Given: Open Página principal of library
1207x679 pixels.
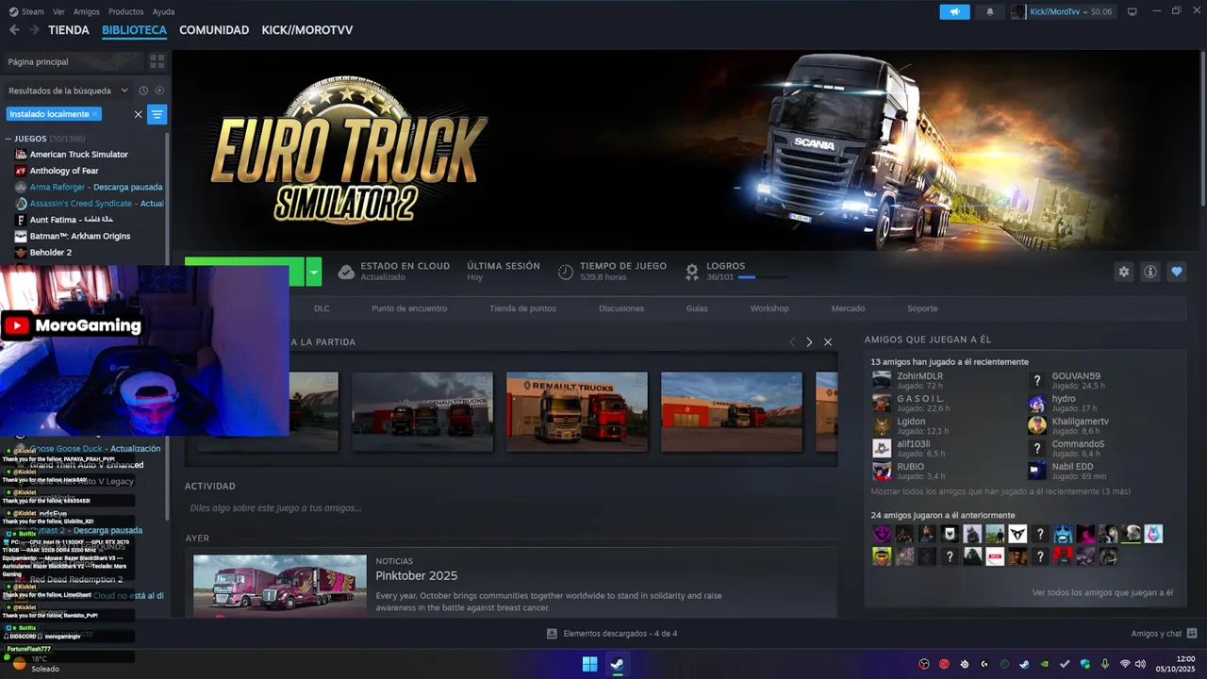Looking at the screenshot, I should tap(73, 61).
